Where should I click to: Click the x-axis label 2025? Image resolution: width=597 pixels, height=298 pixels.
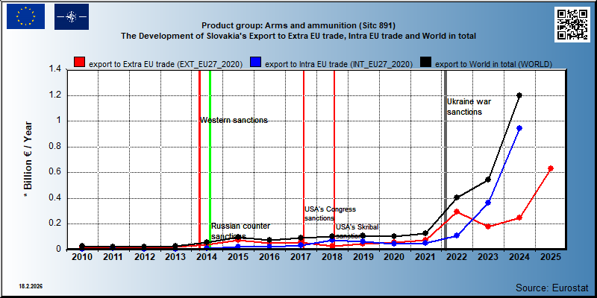[550, 257]
